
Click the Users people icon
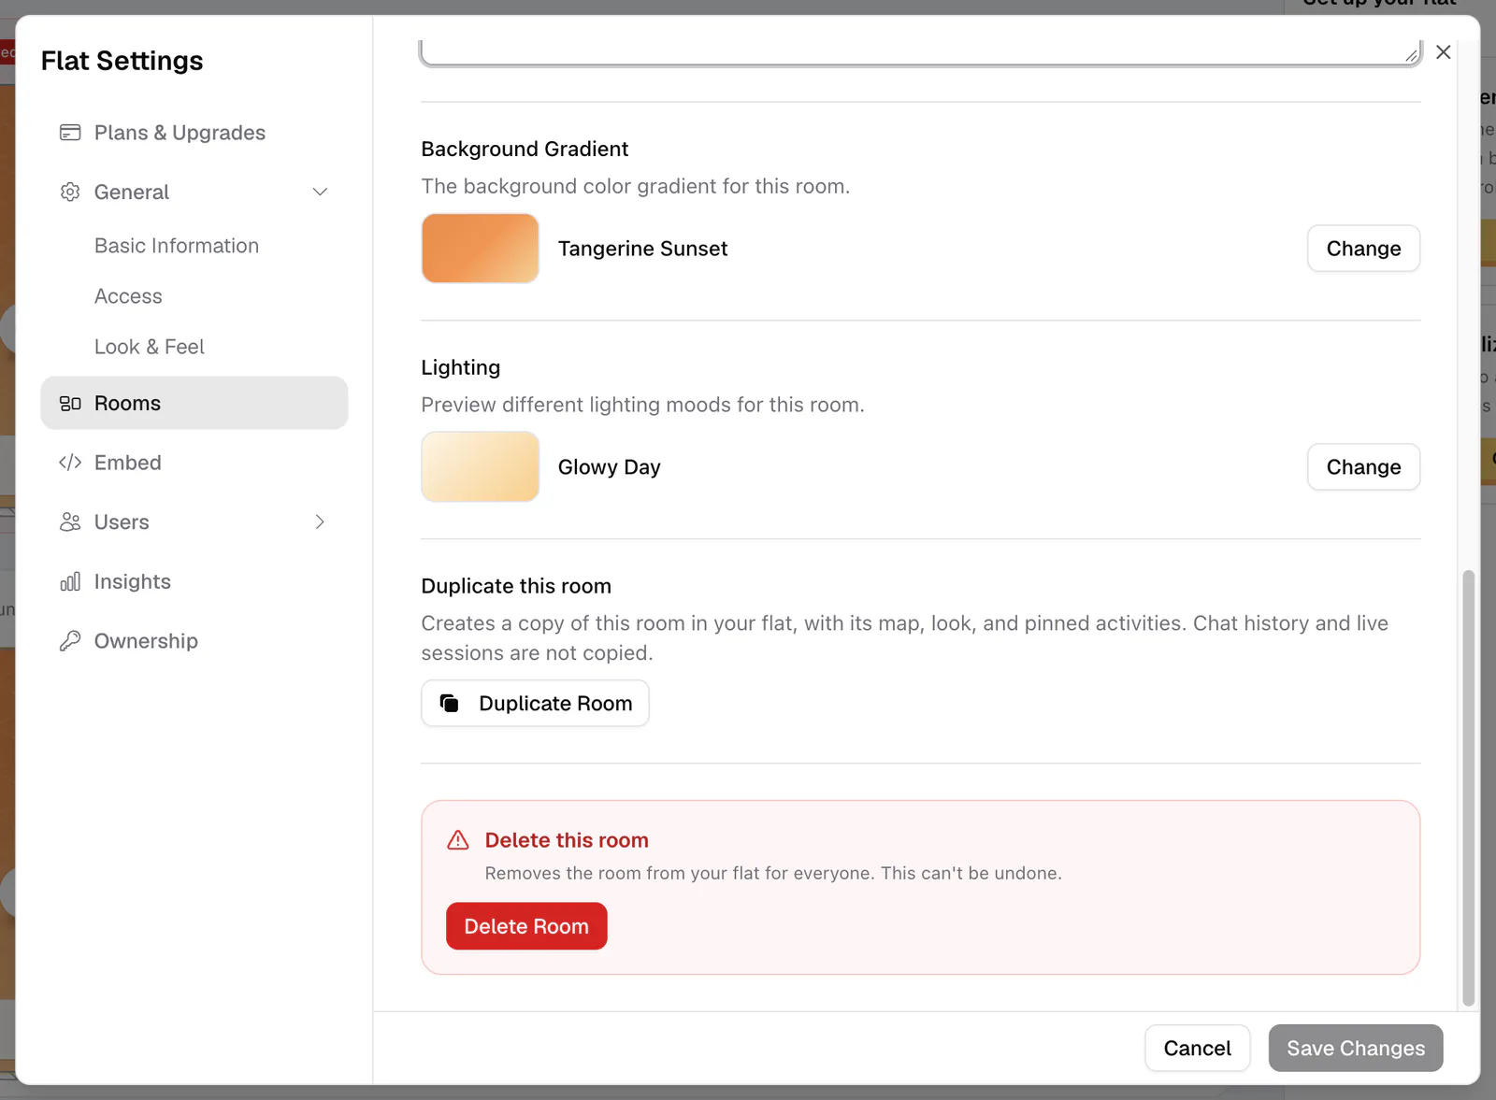[x=70, y=522]
